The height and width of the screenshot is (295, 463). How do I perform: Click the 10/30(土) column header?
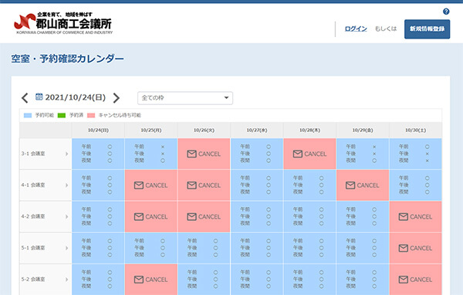point(415,130)
